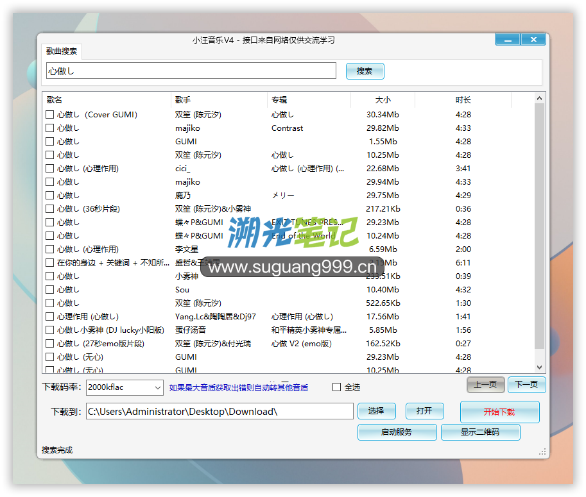Switch to the 歌曲搜索 tab
586x497 pixels.
[x=62, y=51]
